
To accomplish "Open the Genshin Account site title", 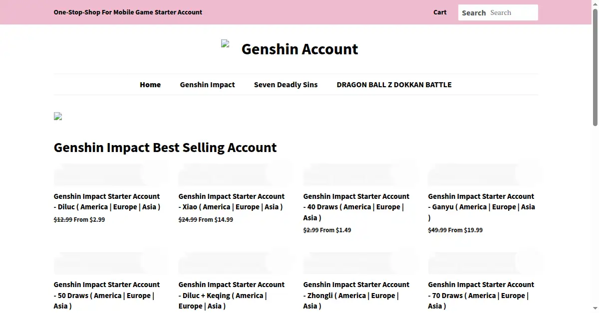I will [299, 49].
